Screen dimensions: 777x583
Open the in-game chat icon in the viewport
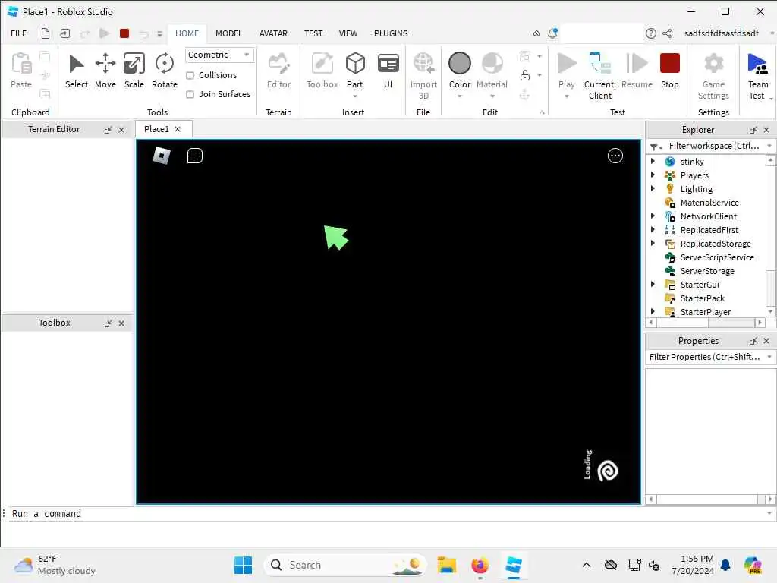coord(195,156)
